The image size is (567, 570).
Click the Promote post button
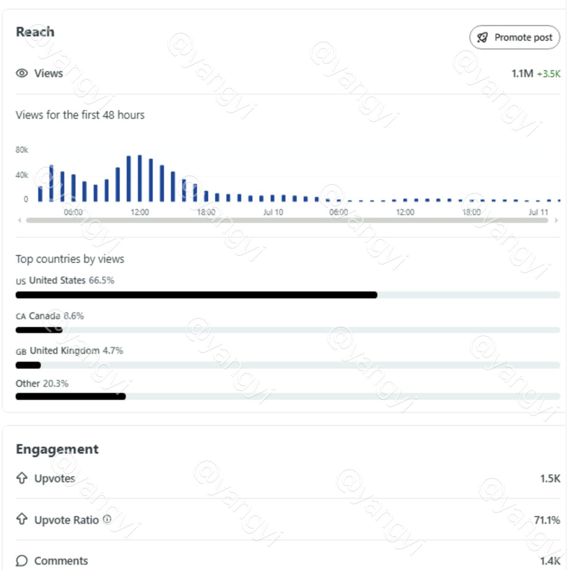(x=515, y=38)
